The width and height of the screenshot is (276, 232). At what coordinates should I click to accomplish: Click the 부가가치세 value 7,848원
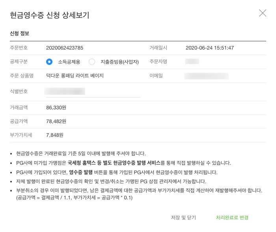55,135
